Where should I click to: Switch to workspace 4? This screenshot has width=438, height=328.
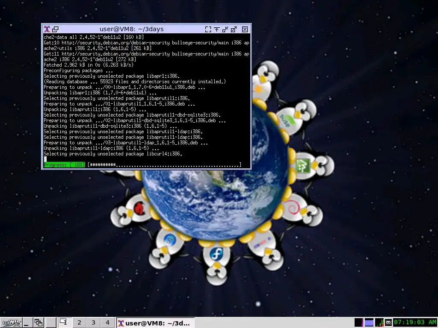107,323
